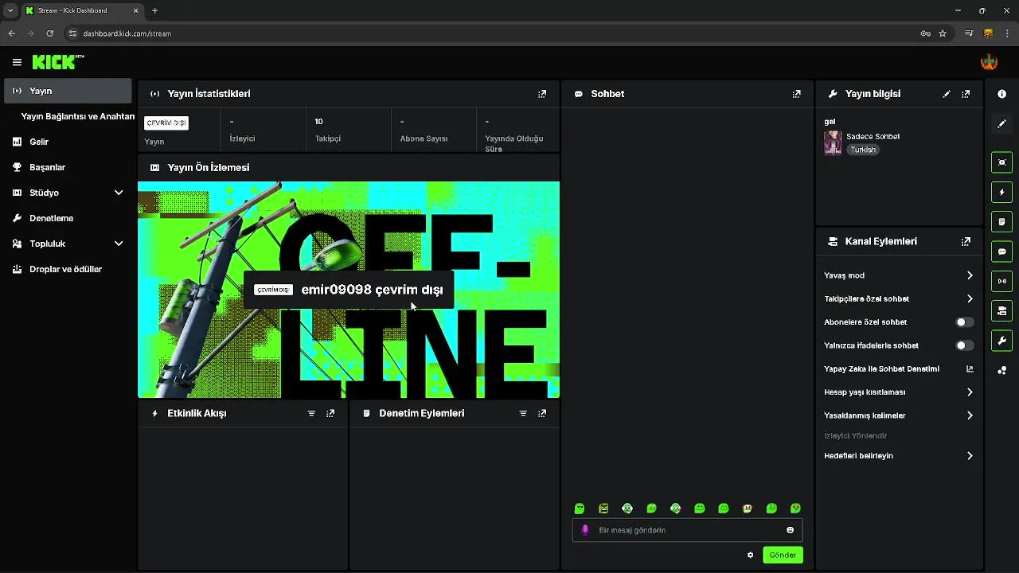Open Hesap yaşı kısıtlaması settings

pos(899,392)
